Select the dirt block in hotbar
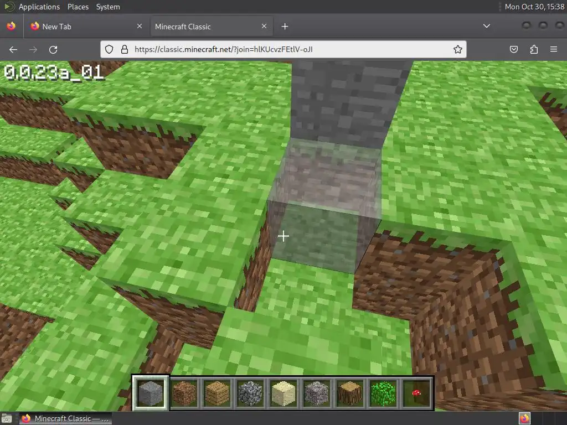 pyautogui.click(x=184, y=393)
